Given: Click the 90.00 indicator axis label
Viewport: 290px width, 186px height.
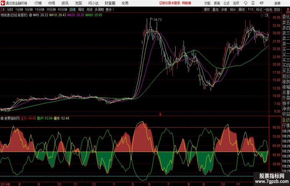Looking at the screenshot, I should pyautogui.click(x=276, y=127).
